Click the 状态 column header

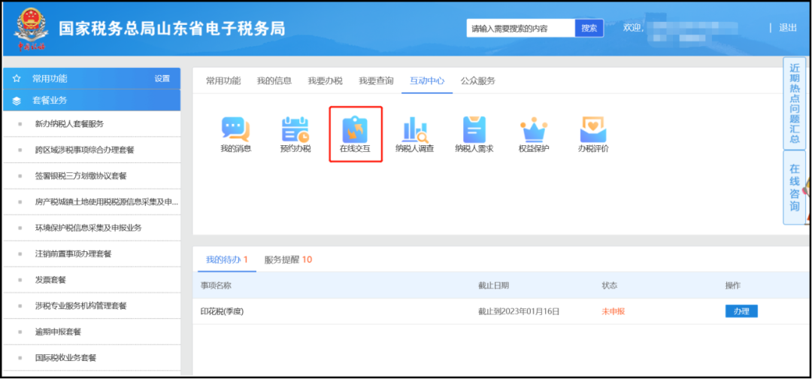pyautogui.click(x=609, y=285)
